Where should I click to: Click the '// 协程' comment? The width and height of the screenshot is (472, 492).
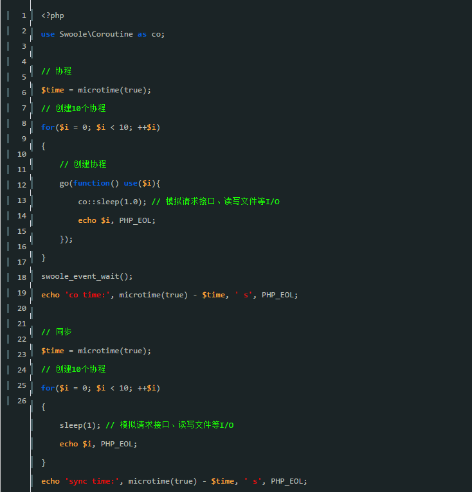[56, 71]
